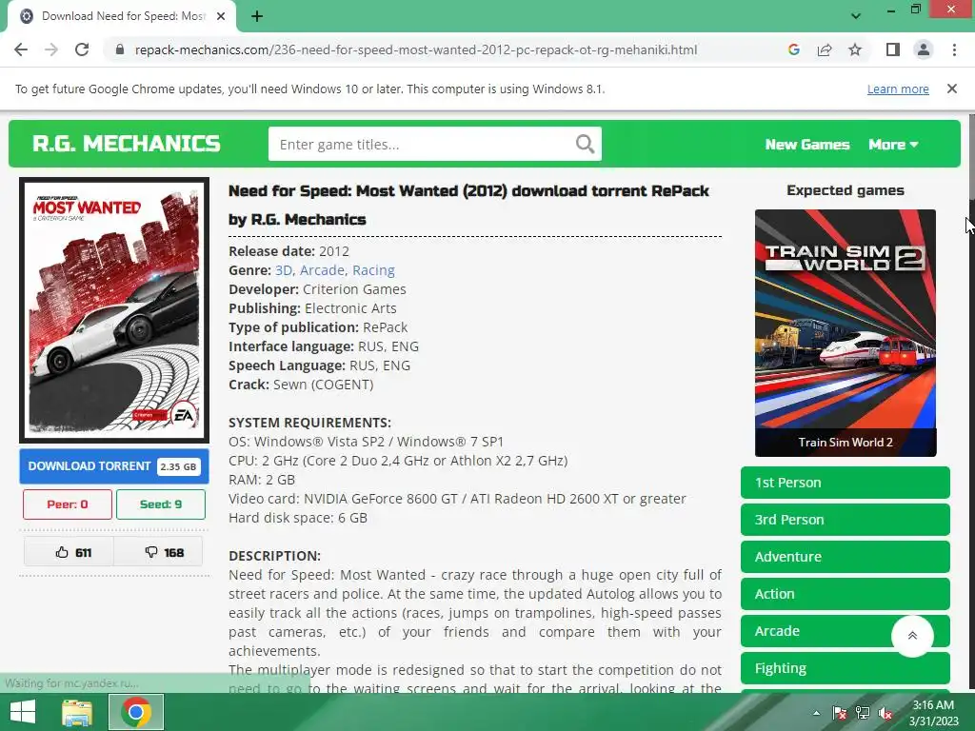The image size is (975, 731).
Task: Click the DESCRIPTION heading
Action: pyautogui.click(x=274, y=556)
